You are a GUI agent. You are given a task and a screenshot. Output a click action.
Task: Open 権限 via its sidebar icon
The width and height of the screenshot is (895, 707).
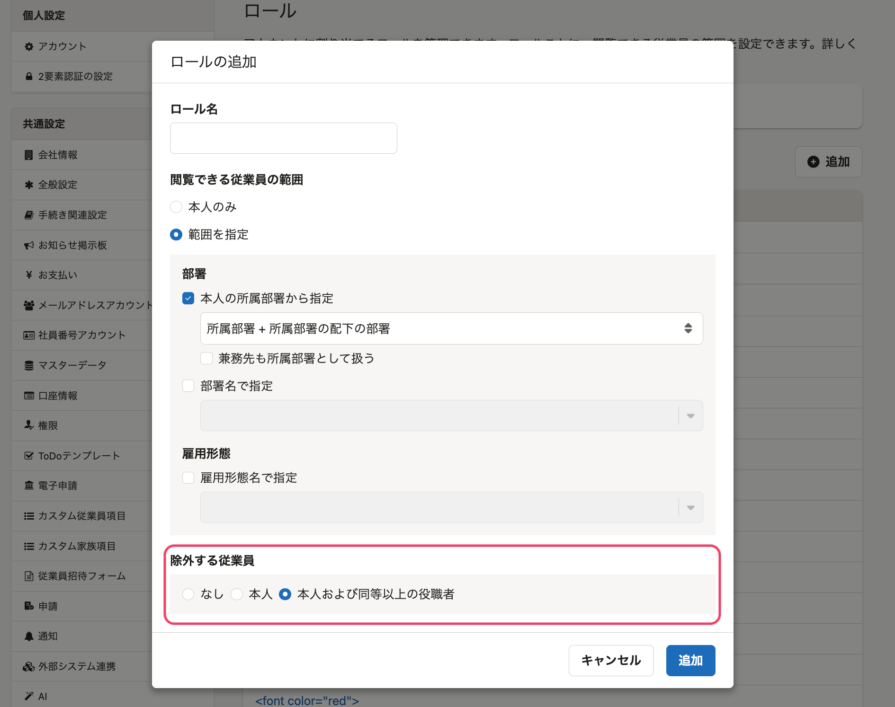pos(28,425)
